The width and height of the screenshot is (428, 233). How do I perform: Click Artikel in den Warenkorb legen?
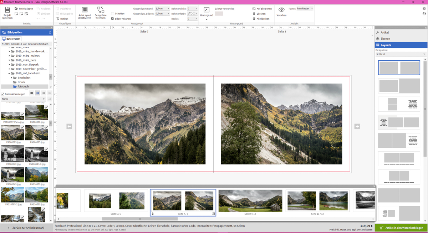coord(401,228)
